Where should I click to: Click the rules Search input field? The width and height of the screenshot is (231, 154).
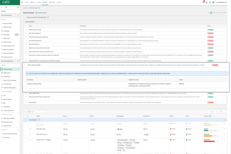[38, 112]
